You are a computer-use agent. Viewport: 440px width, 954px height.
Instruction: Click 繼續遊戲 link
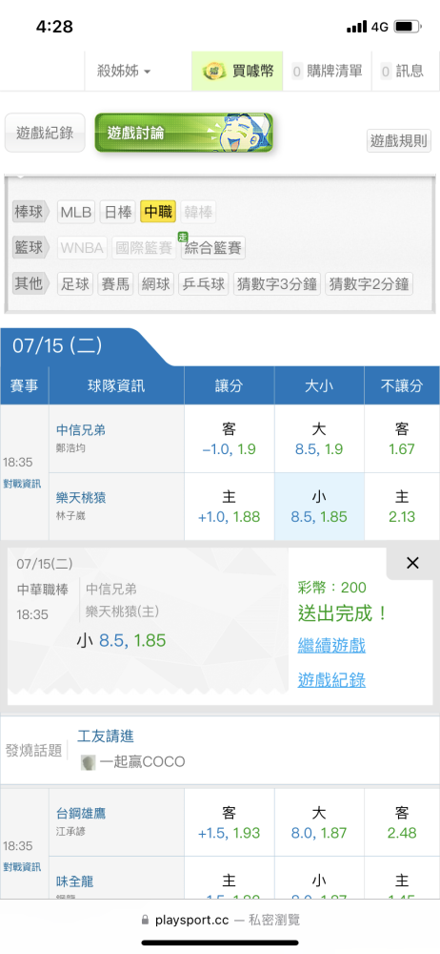pyautogui.click(x=331, y=645)
